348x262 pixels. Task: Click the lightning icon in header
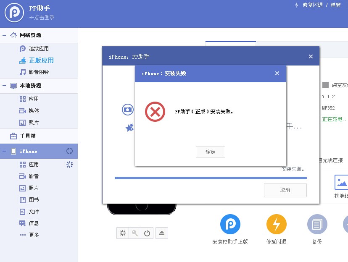[x=297, y=5]
